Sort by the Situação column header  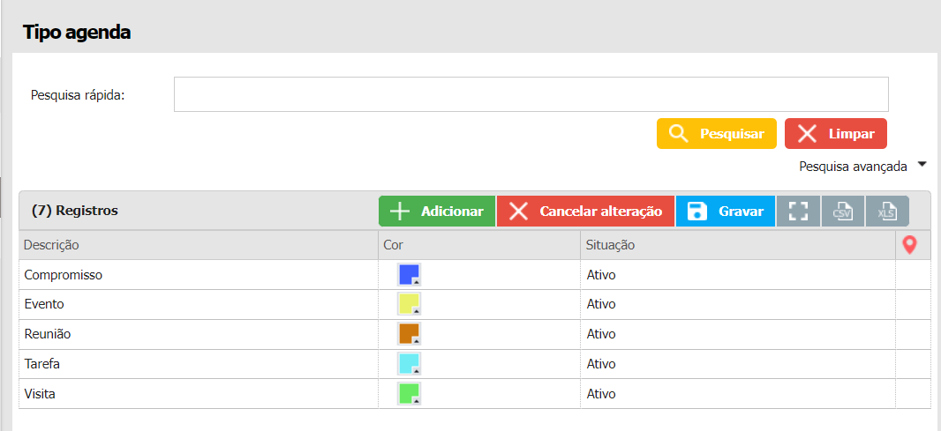point(611,245)
